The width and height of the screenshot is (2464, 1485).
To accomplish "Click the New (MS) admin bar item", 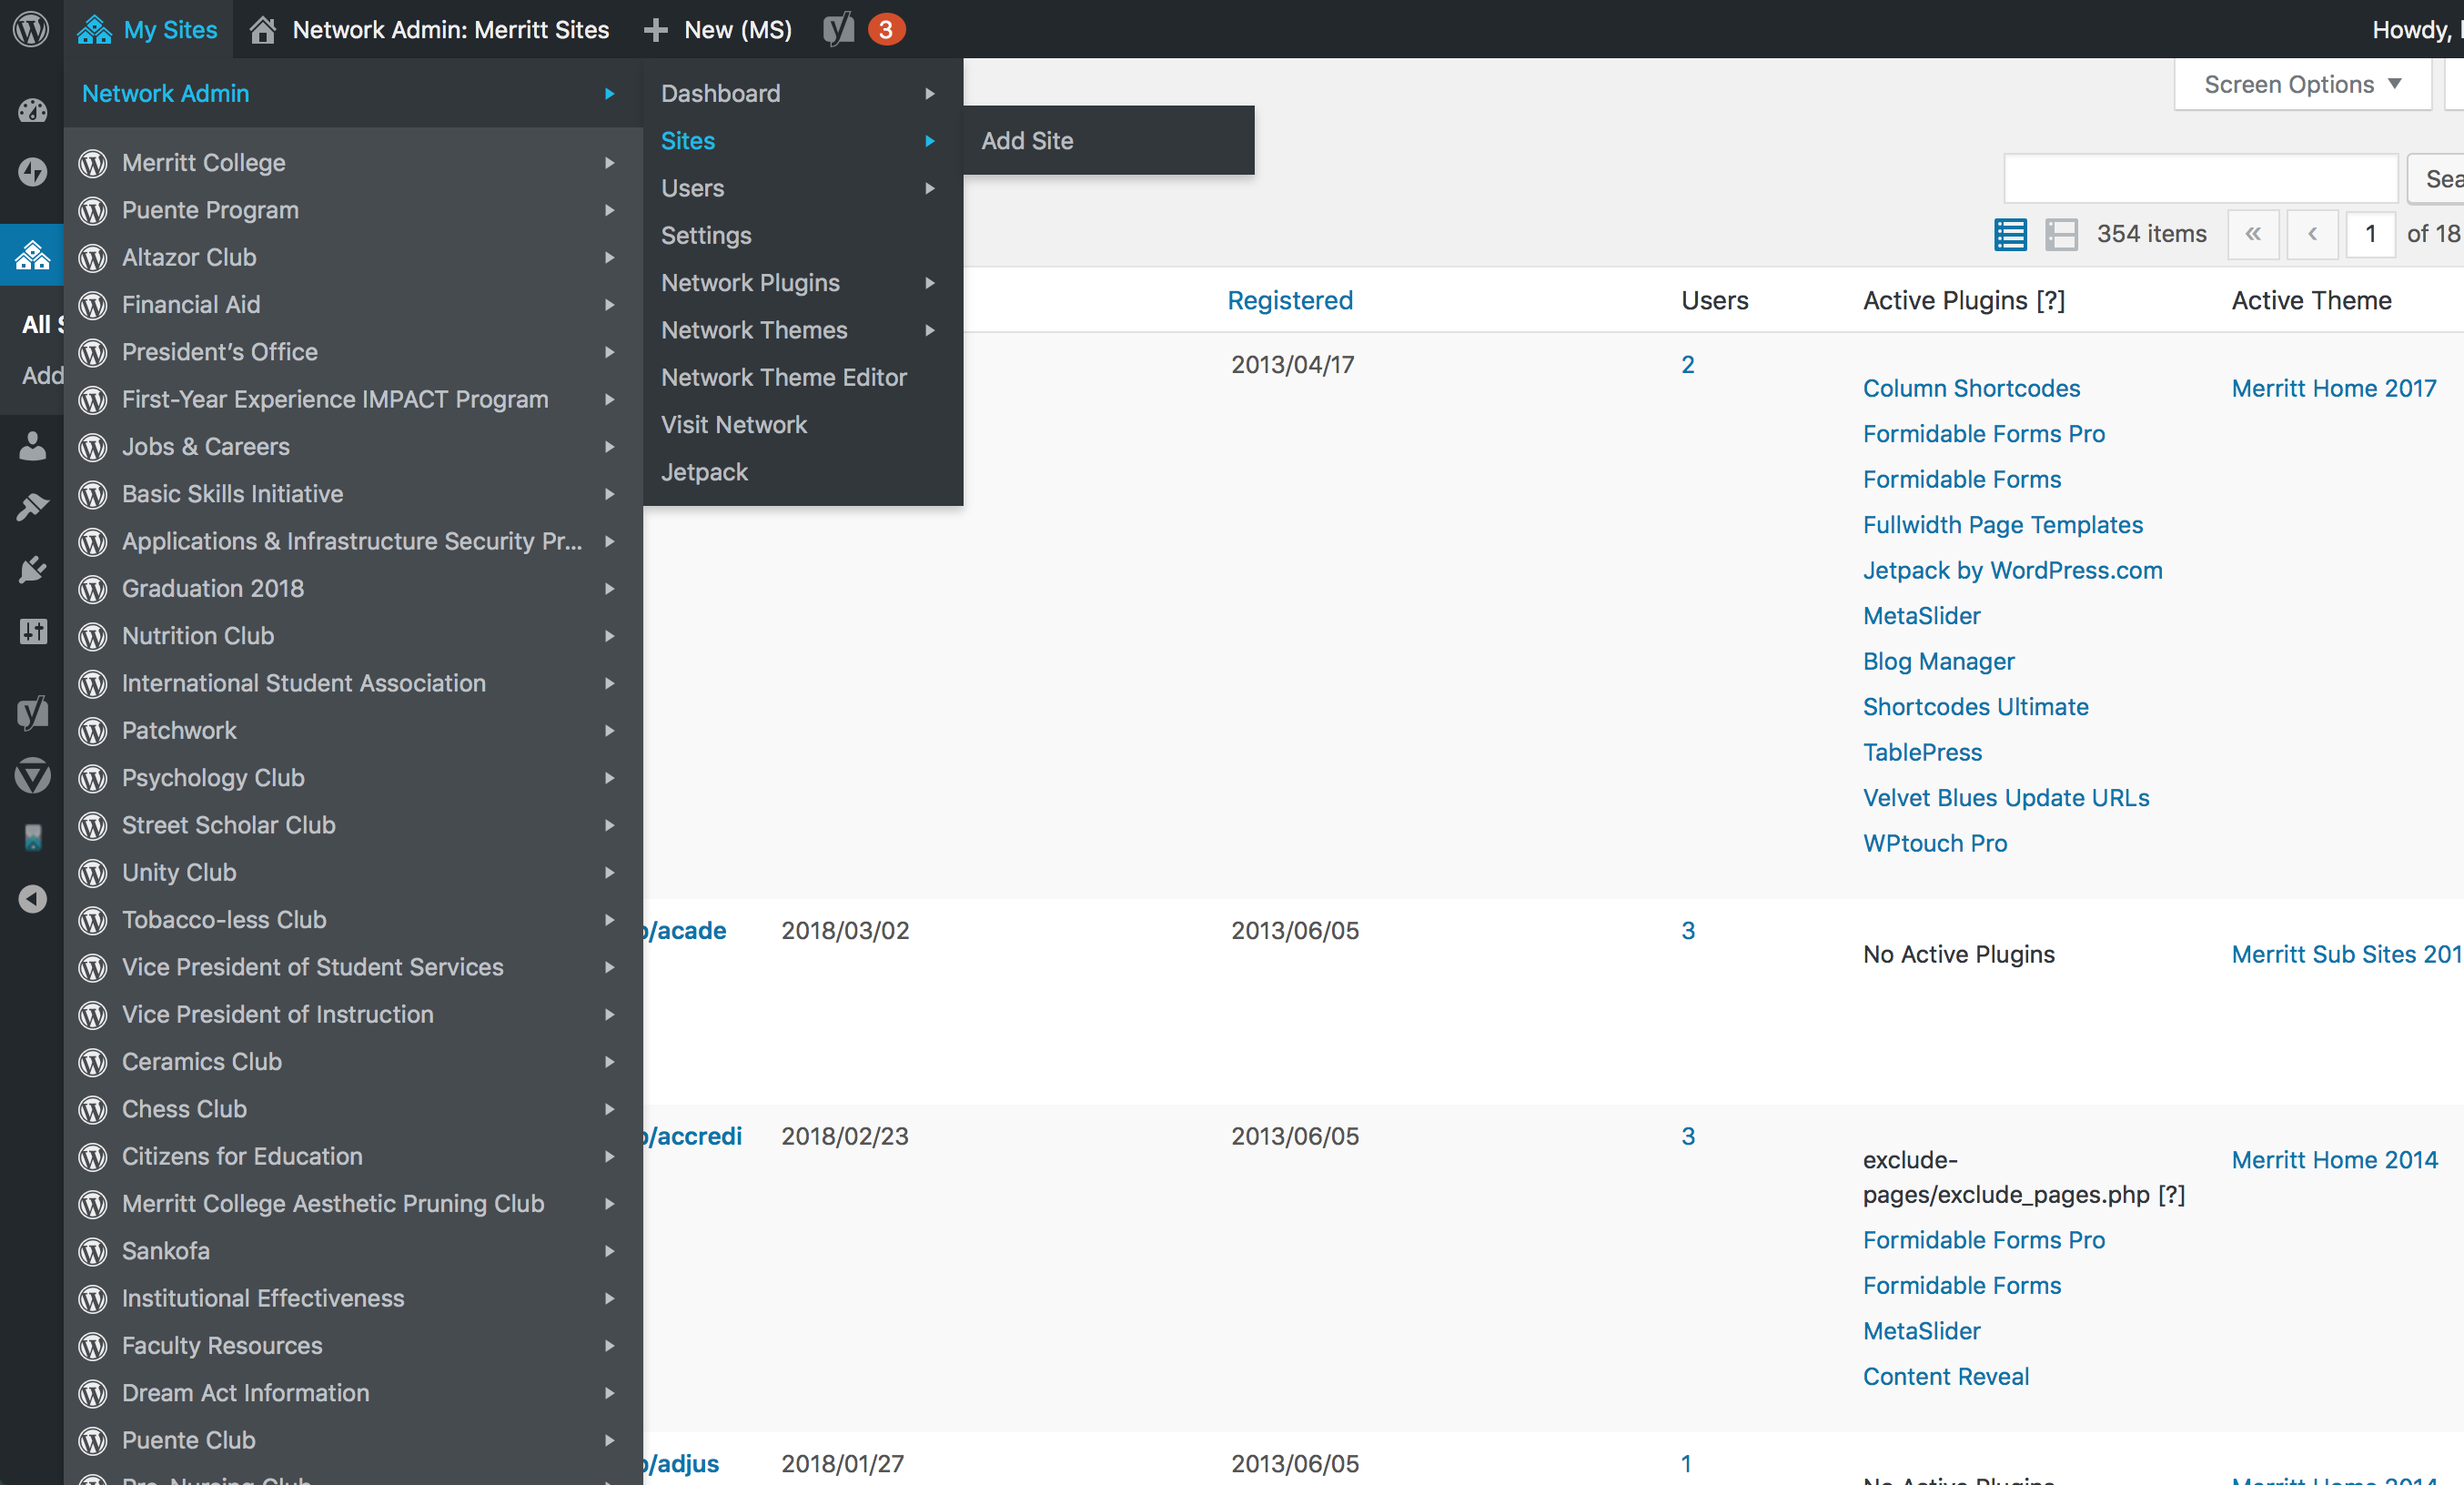I will (x=718, y=29).
